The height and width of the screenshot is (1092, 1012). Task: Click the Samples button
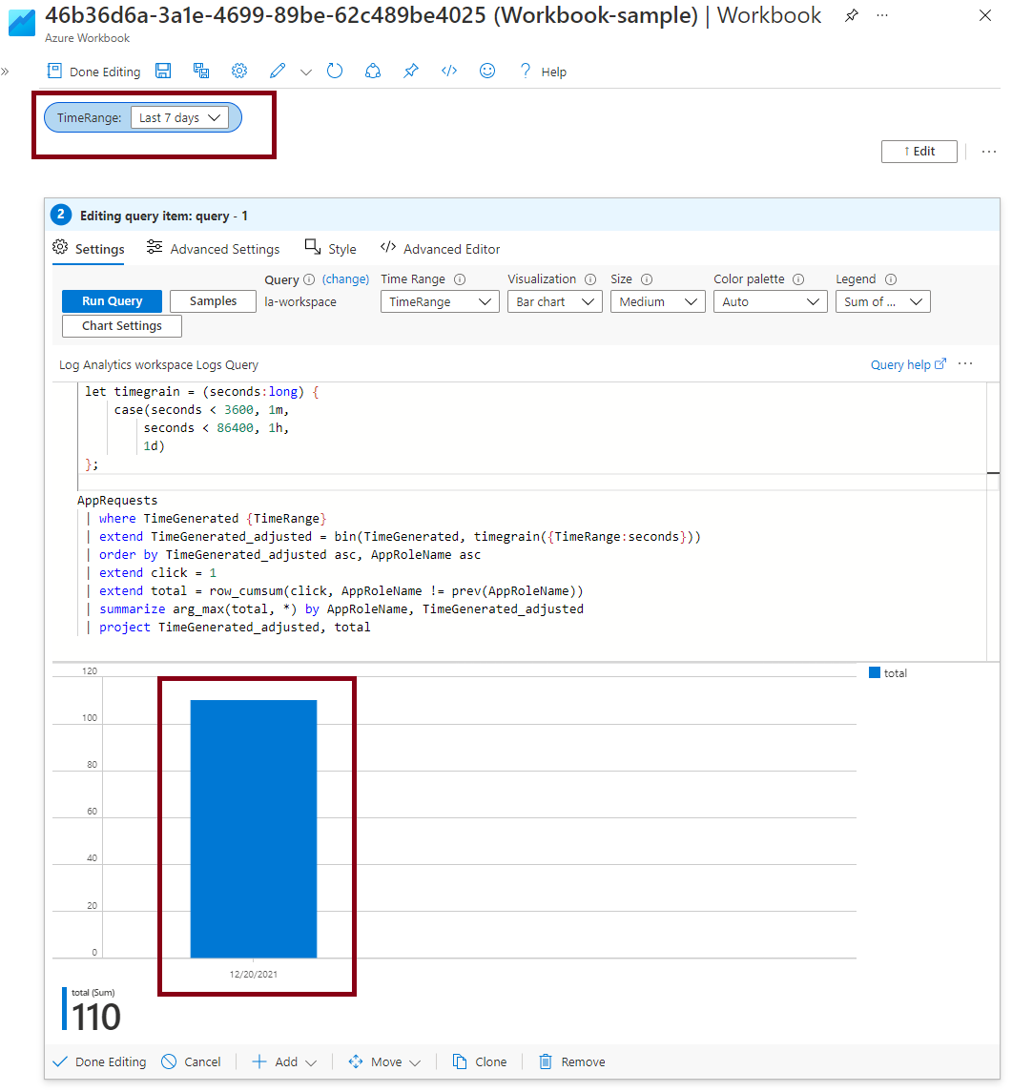[x=213, y=300]
